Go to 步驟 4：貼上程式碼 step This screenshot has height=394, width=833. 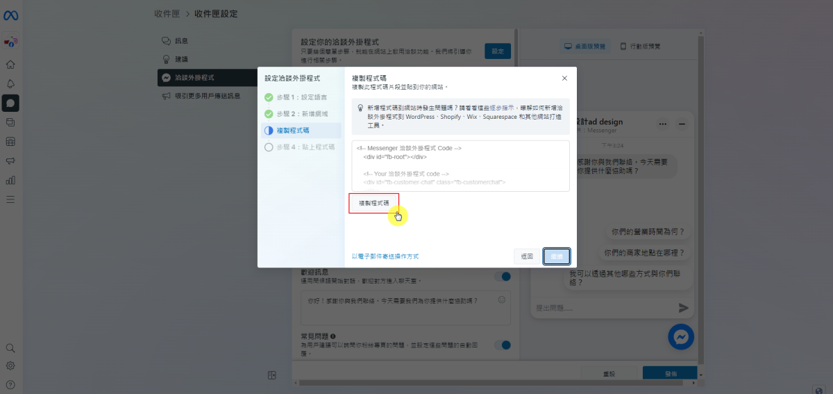(301, 147)
